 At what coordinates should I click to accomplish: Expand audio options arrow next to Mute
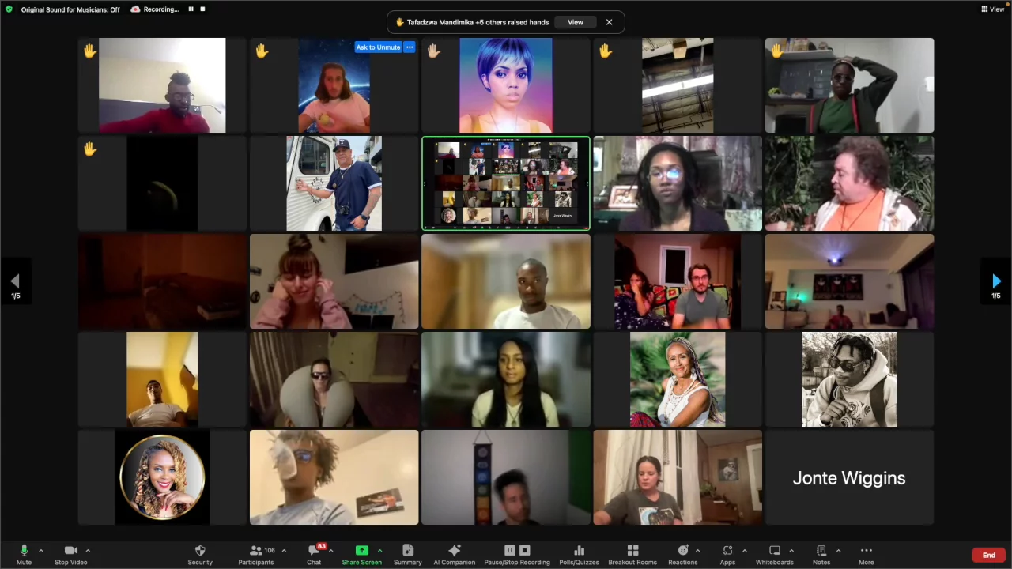click(x=41, y=550)
